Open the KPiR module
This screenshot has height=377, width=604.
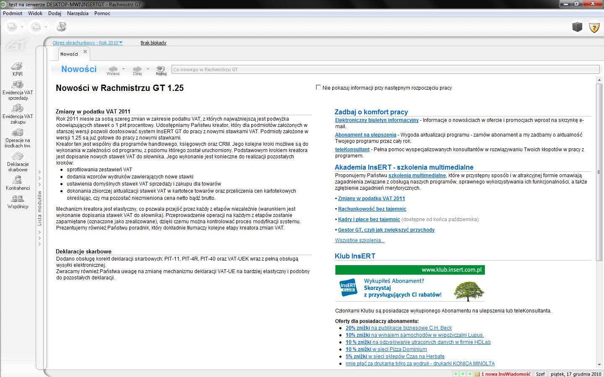tap(18, 69)
